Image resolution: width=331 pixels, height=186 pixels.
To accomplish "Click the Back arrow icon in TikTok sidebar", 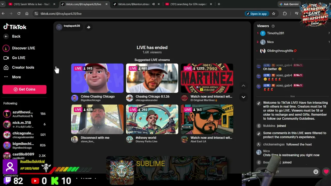I will point(6,36).
